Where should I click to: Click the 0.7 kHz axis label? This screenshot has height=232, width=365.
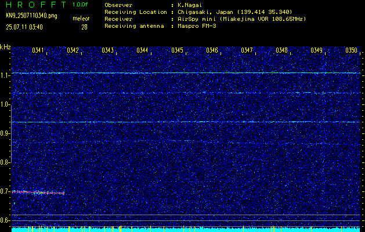click(x=5, y=191)
